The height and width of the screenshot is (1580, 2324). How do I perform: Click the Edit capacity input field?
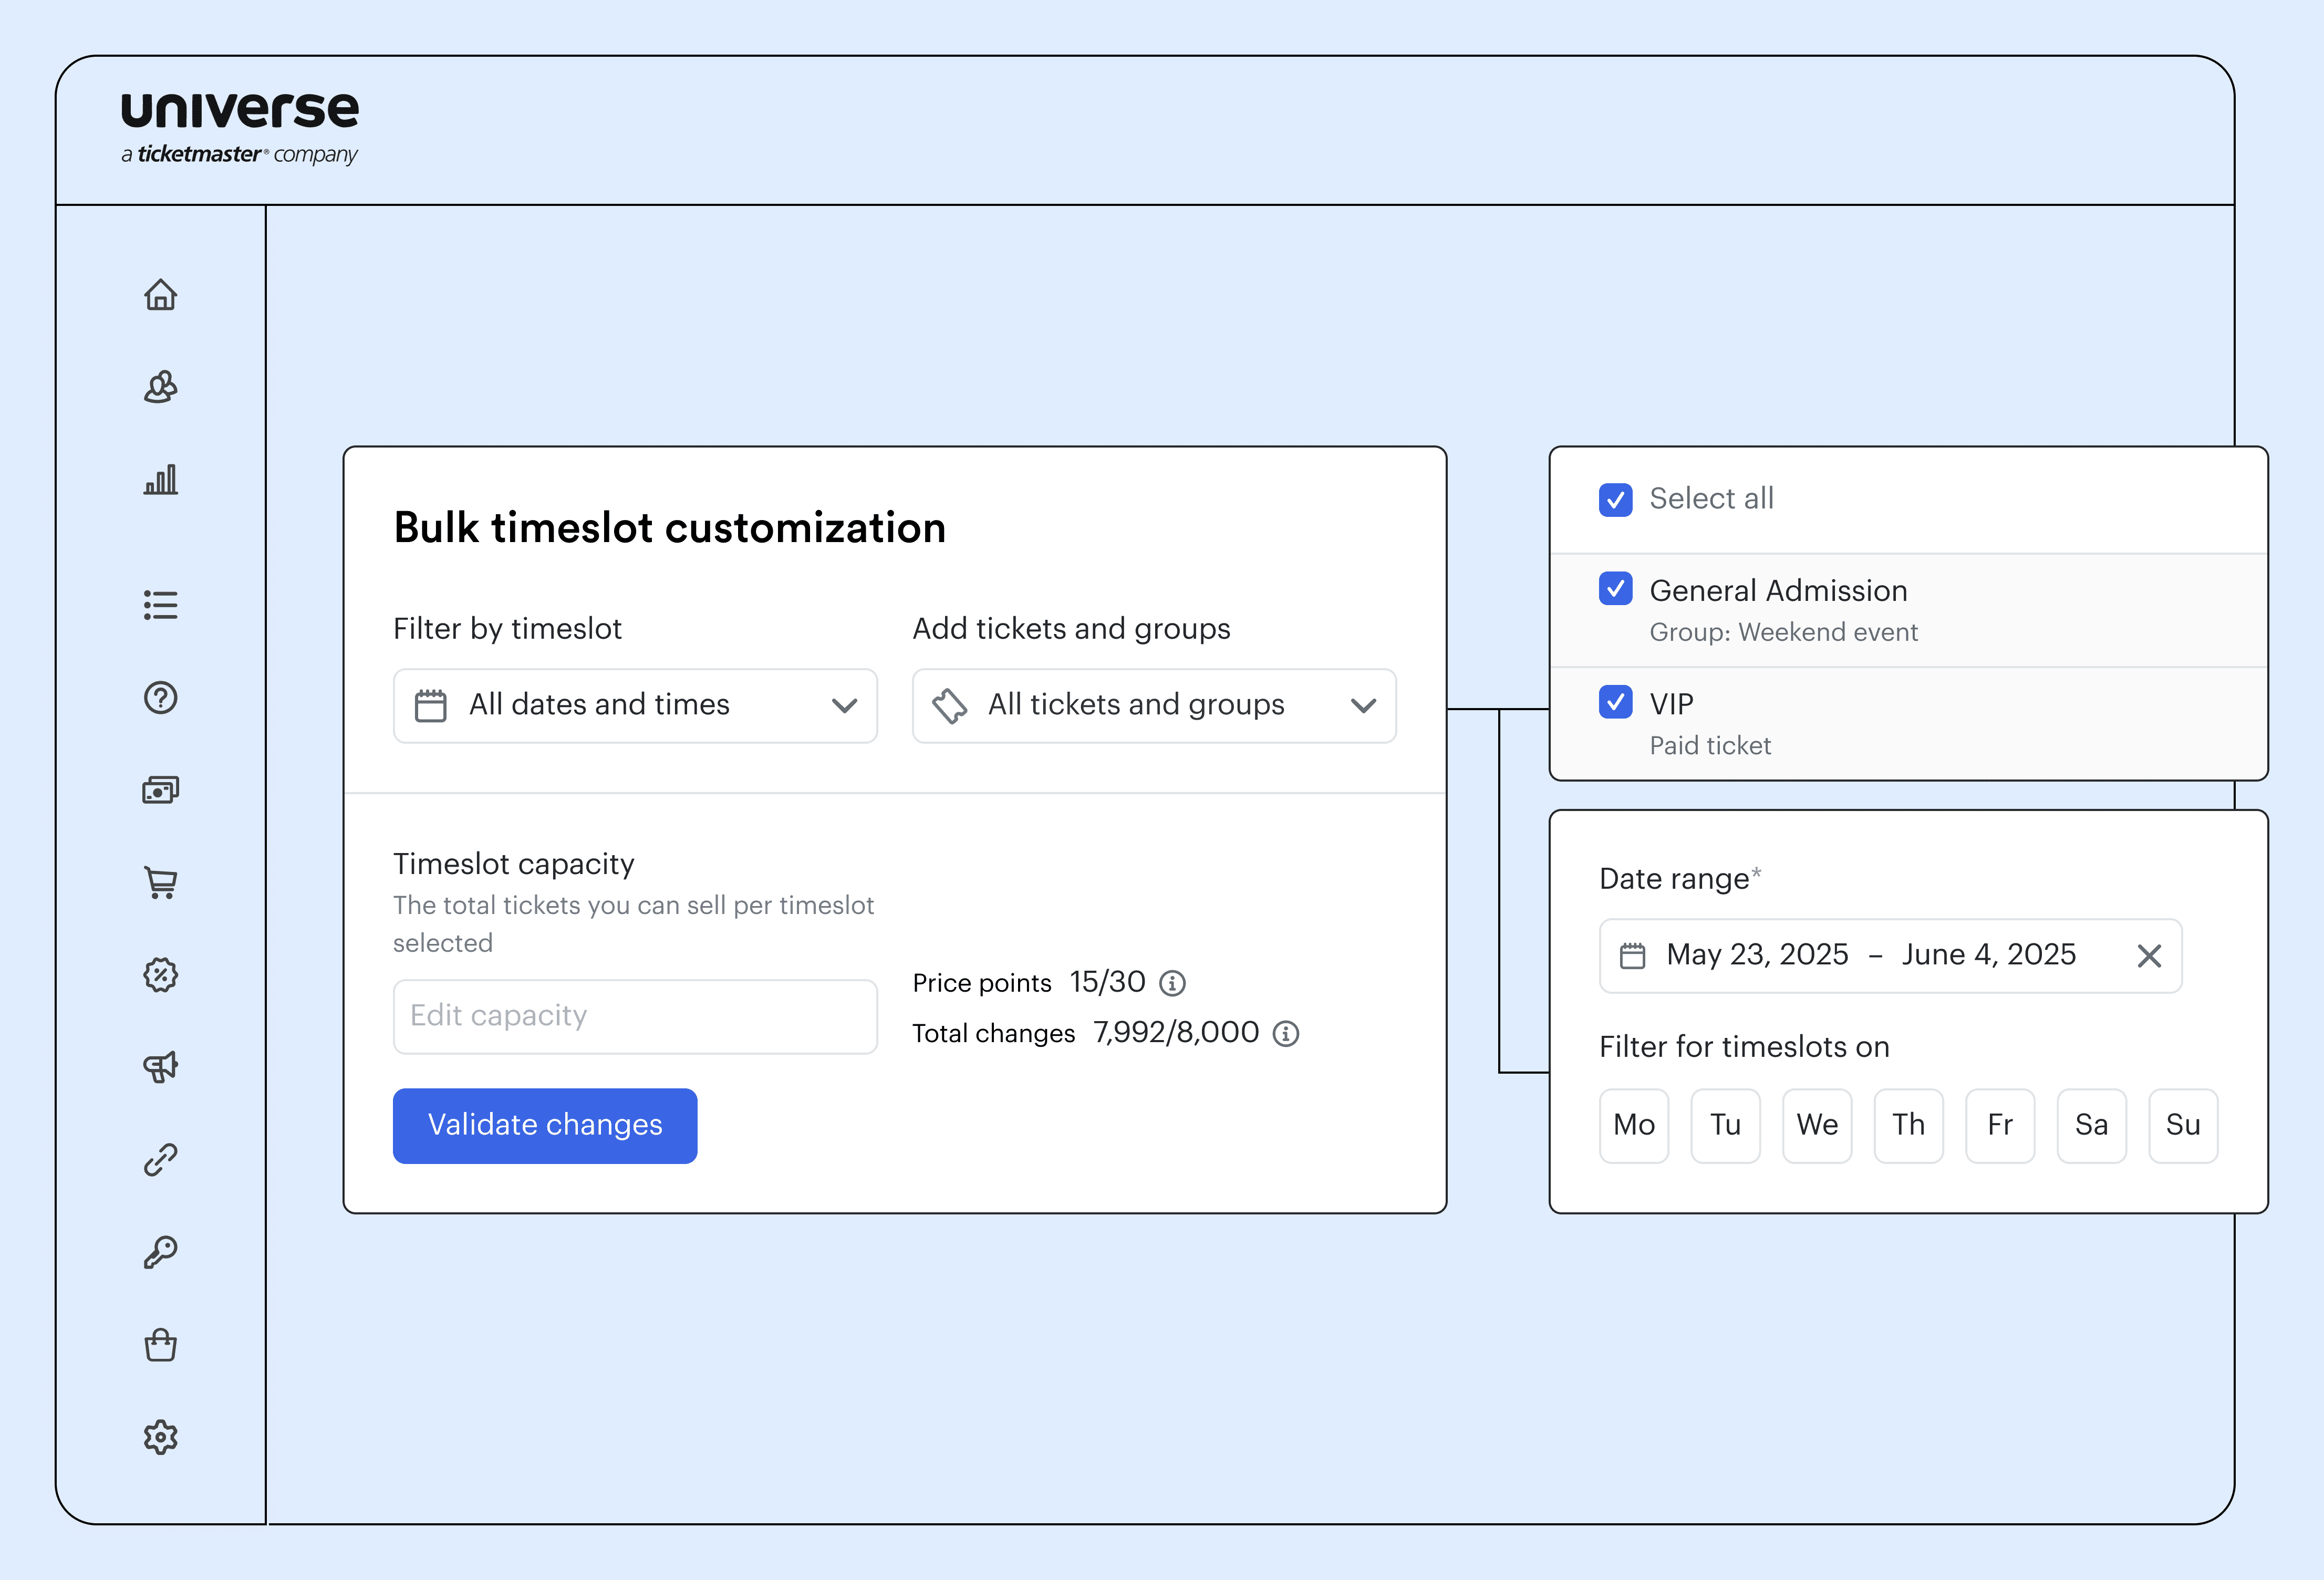point(635,1016)
